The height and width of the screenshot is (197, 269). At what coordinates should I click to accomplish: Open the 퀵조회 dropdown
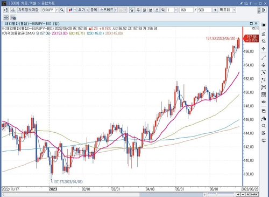[234, 10]
